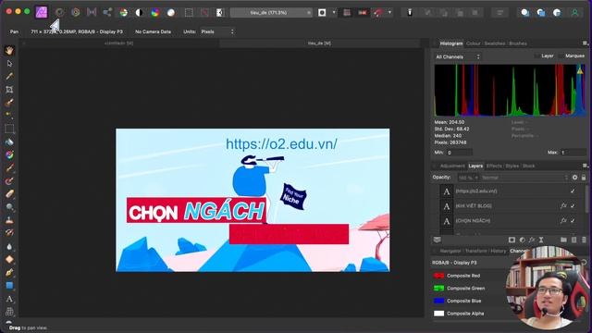592x333 pixels.
Task: Open the Layers panel options menu
Action: pos(585,166)
